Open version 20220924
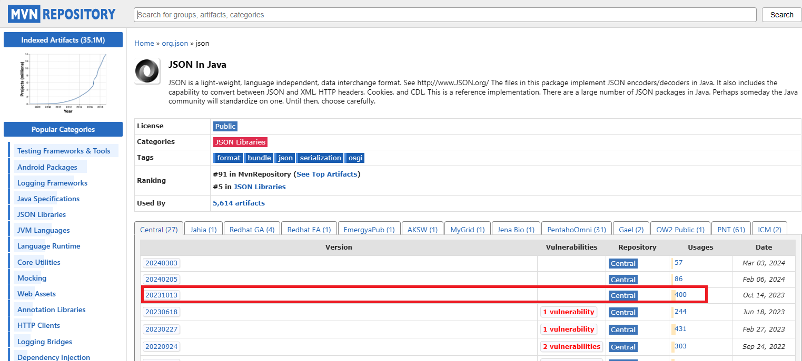Screen dimensions: 802x361 (161, 347)
